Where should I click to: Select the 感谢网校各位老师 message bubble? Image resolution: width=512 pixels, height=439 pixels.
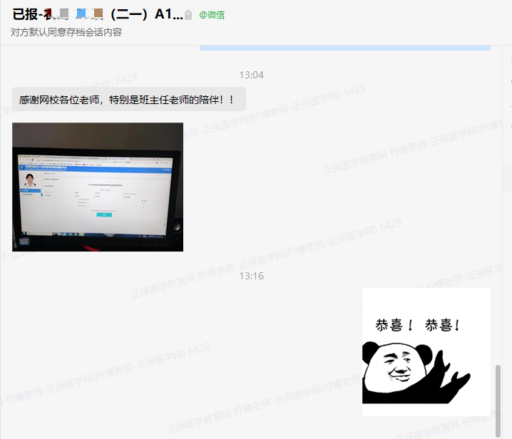click(x=128, y=99)
